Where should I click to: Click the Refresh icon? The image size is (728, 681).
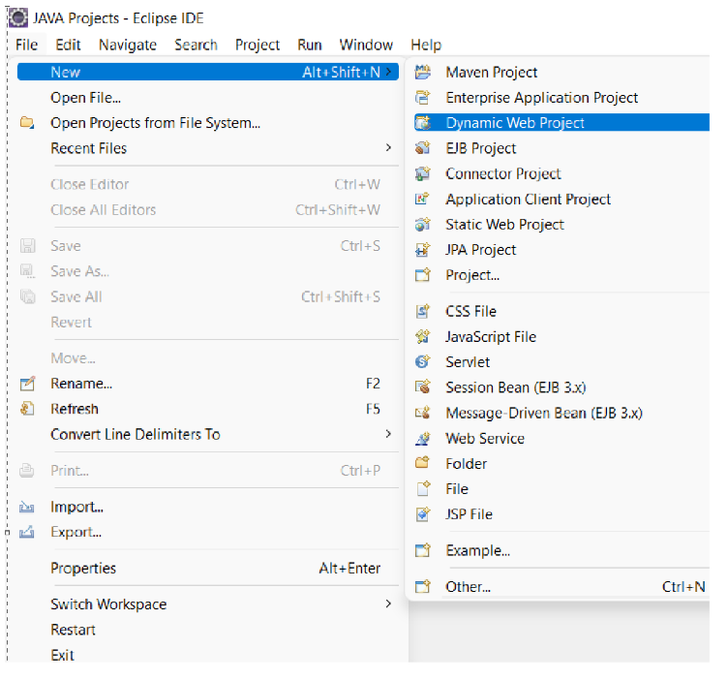click(27, 409)
